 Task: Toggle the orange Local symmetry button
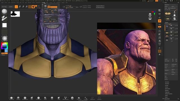tap(159, 21)
